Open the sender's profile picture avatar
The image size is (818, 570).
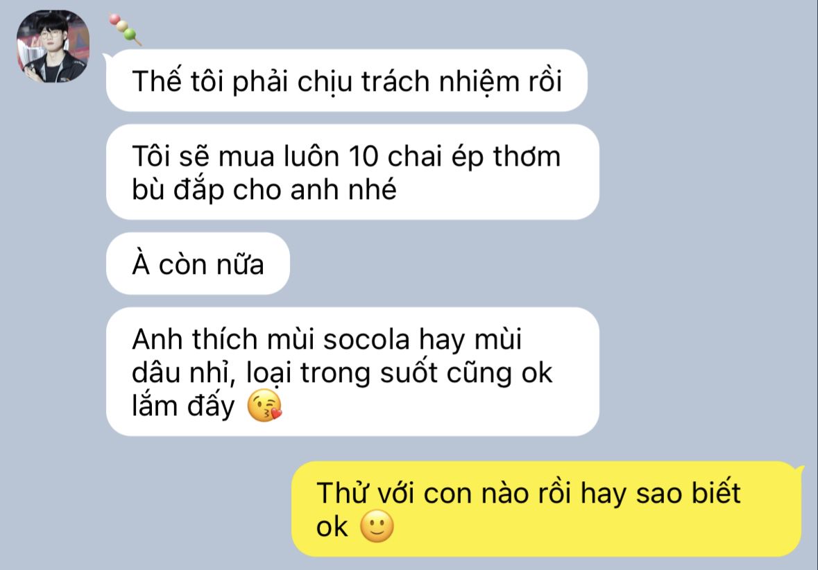(53, 46)
